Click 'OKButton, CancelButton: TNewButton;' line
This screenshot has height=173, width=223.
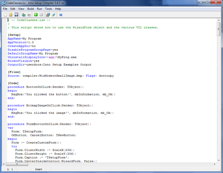point(44,135)
